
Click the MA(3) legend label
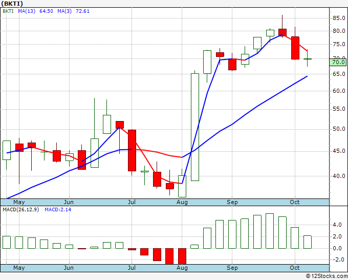[64, 11]
